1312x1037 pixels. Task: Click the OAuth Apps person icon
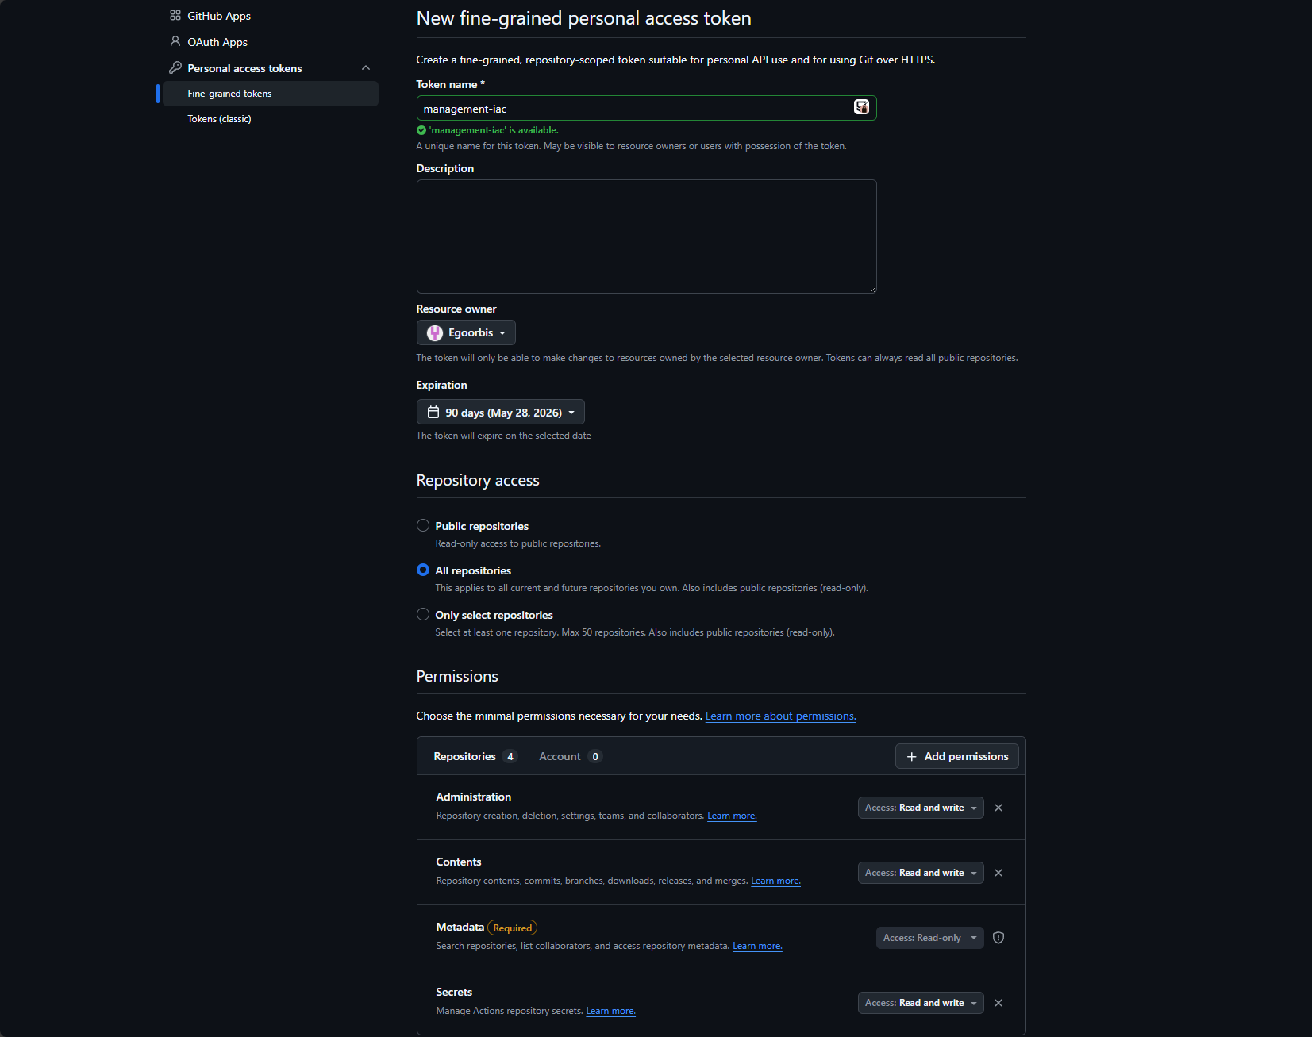(175, 41)
